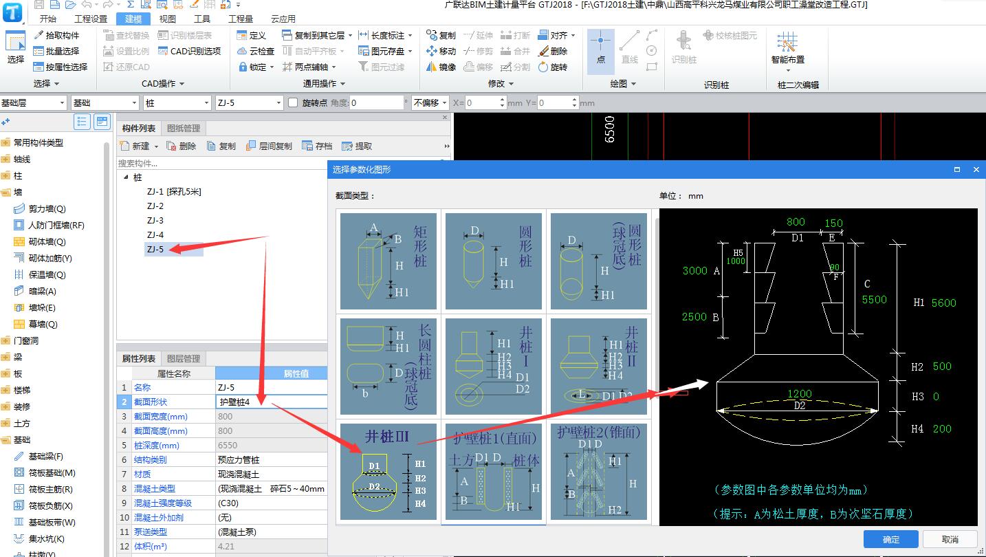986x557 pixels.
Task: Choose the 井桩III section thumbnail
Action: pos(388,472)
